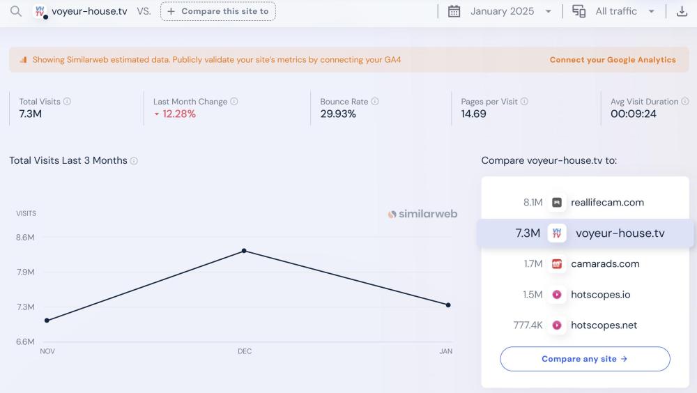Choose hotscopes.net from comparison list

coord(604,325)
